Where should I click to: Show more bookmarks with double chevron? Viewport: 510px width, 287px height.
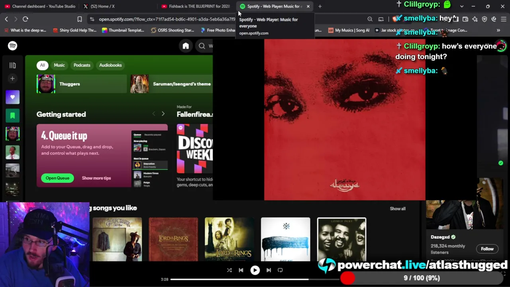[498, 30]
